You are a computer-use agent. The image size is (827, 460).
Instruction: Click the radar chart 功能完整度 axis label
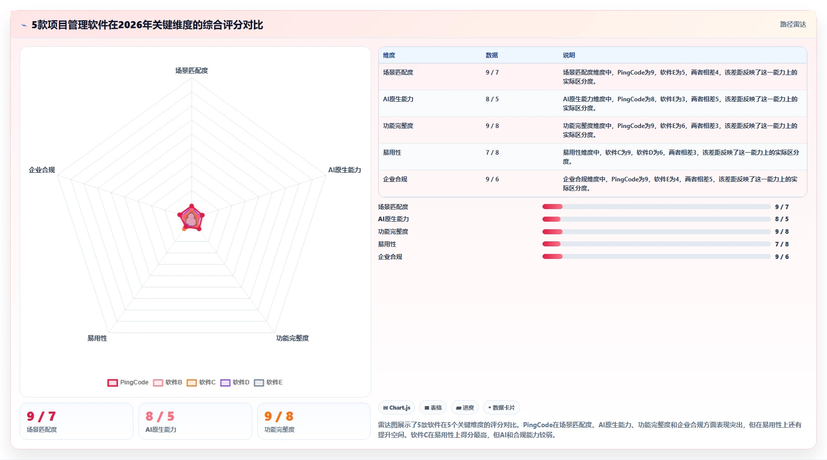292,338
